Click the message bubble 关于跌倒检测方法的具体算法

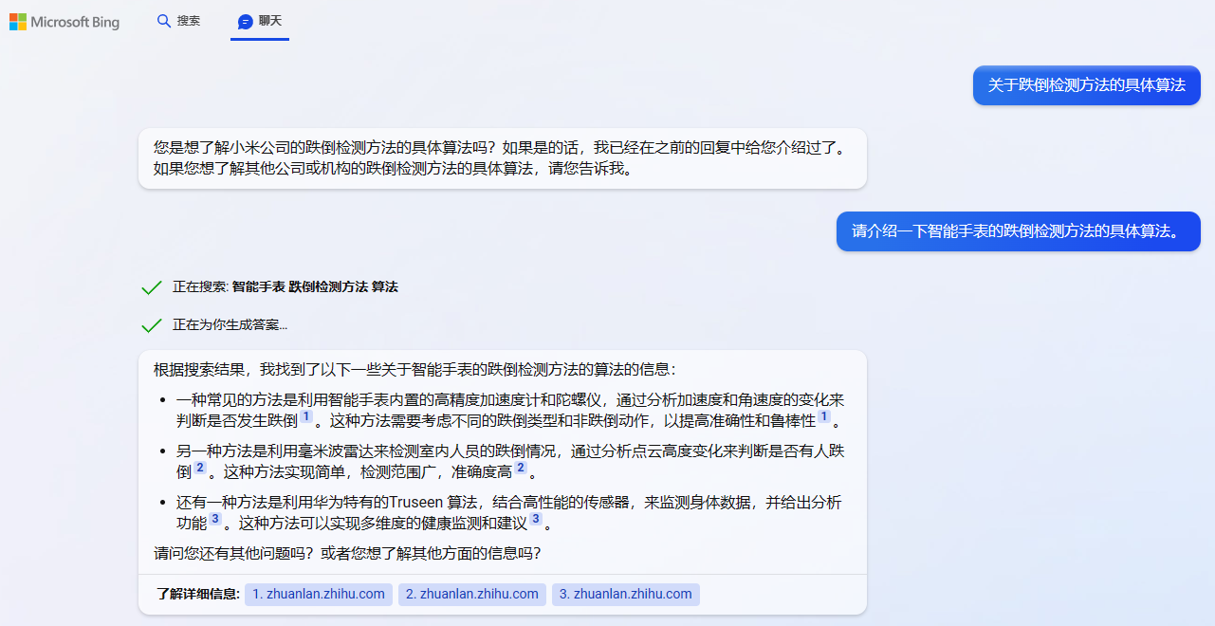(x=1086, y=85)
